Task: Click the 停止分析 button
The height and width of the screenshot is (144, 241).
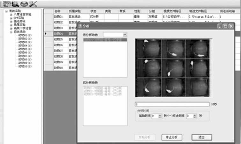Action: 172,137
